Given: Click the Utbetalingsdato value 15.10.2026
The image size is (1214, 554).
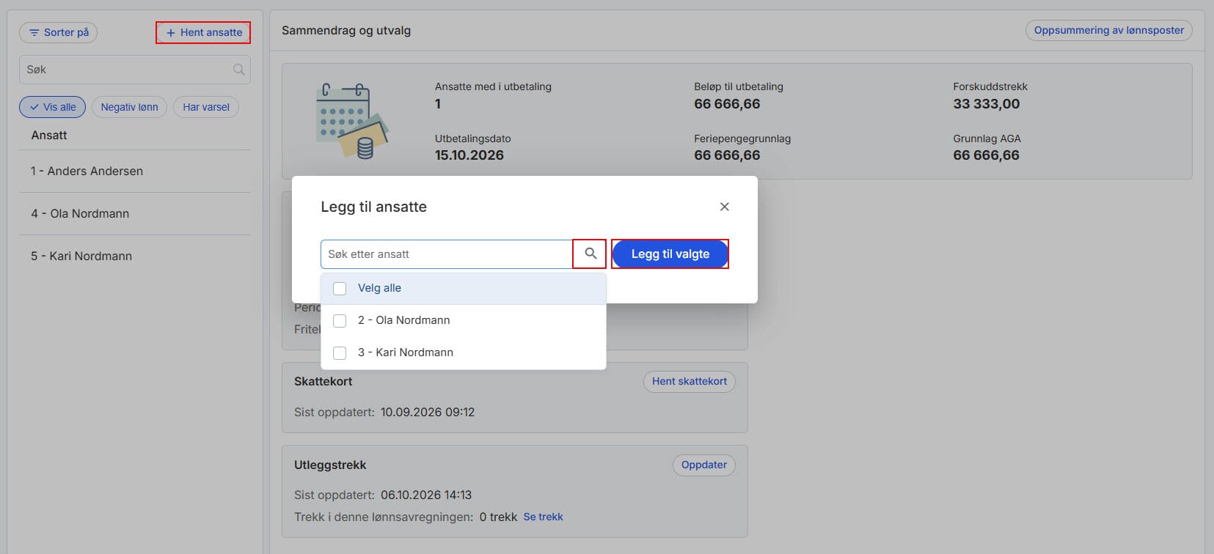Looking at the screenshot, I should point(469,155).
